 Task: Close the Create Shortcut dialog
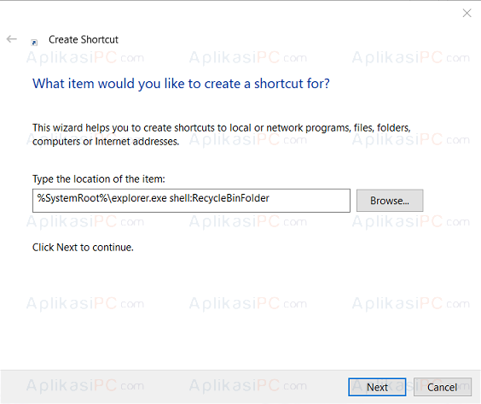467,13
